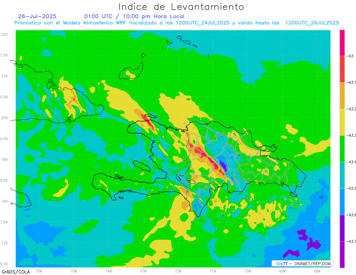The image size is (356, 275).
Task: Click the "69W" longitude label
Action: point(282,271)
